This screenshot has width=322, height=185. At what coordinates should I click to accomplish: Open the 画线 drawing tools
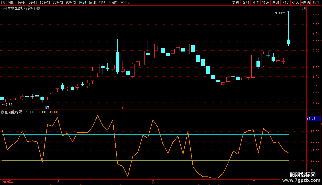[275, 3]
